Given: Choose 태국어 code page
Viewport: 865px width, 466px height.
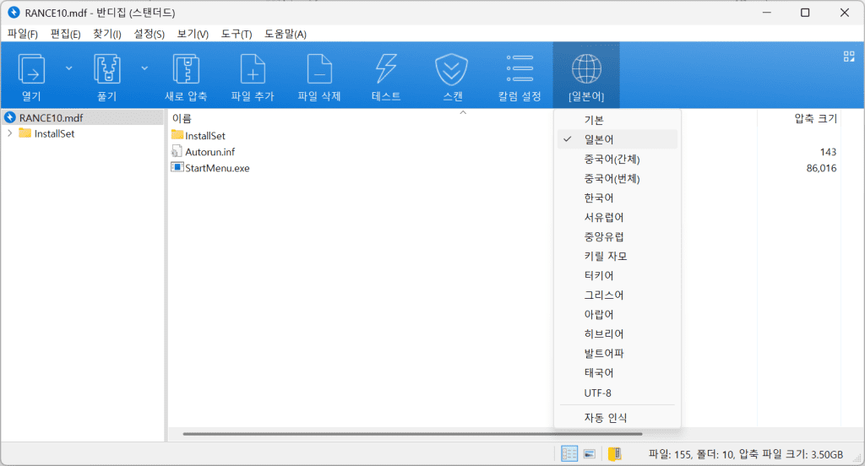Looking at the screenshot, I should click(617, 372).
